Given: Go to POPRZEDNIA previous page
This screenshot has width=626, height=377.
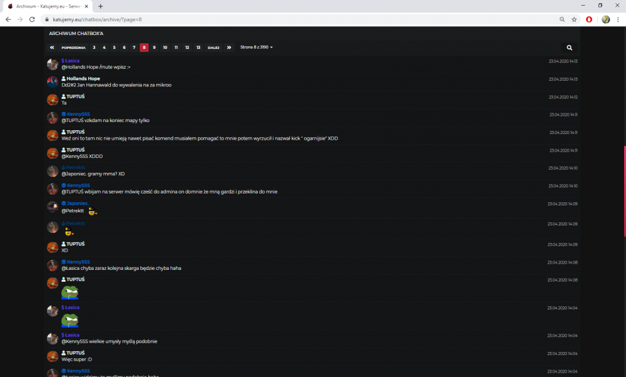Looking at the screenshot, I should click(x=73, y=48).
